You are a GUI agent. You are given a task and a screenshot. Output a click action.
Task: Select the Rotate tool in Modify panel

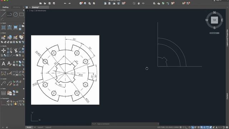point(11,49)
